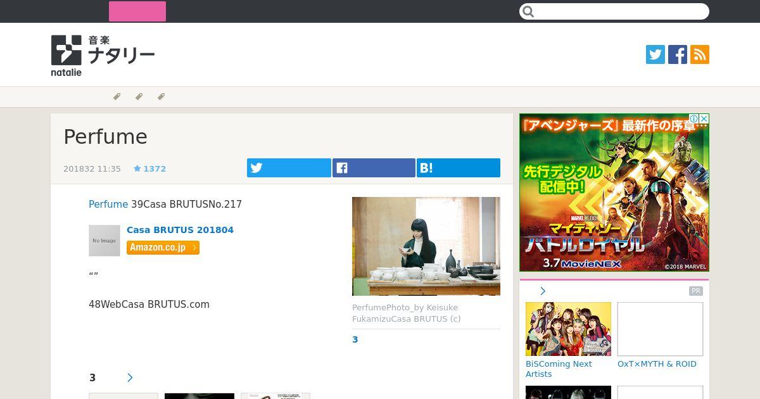Click the star count 1372
The height and width of the screenshot is (399, 760).
(149, 168)
